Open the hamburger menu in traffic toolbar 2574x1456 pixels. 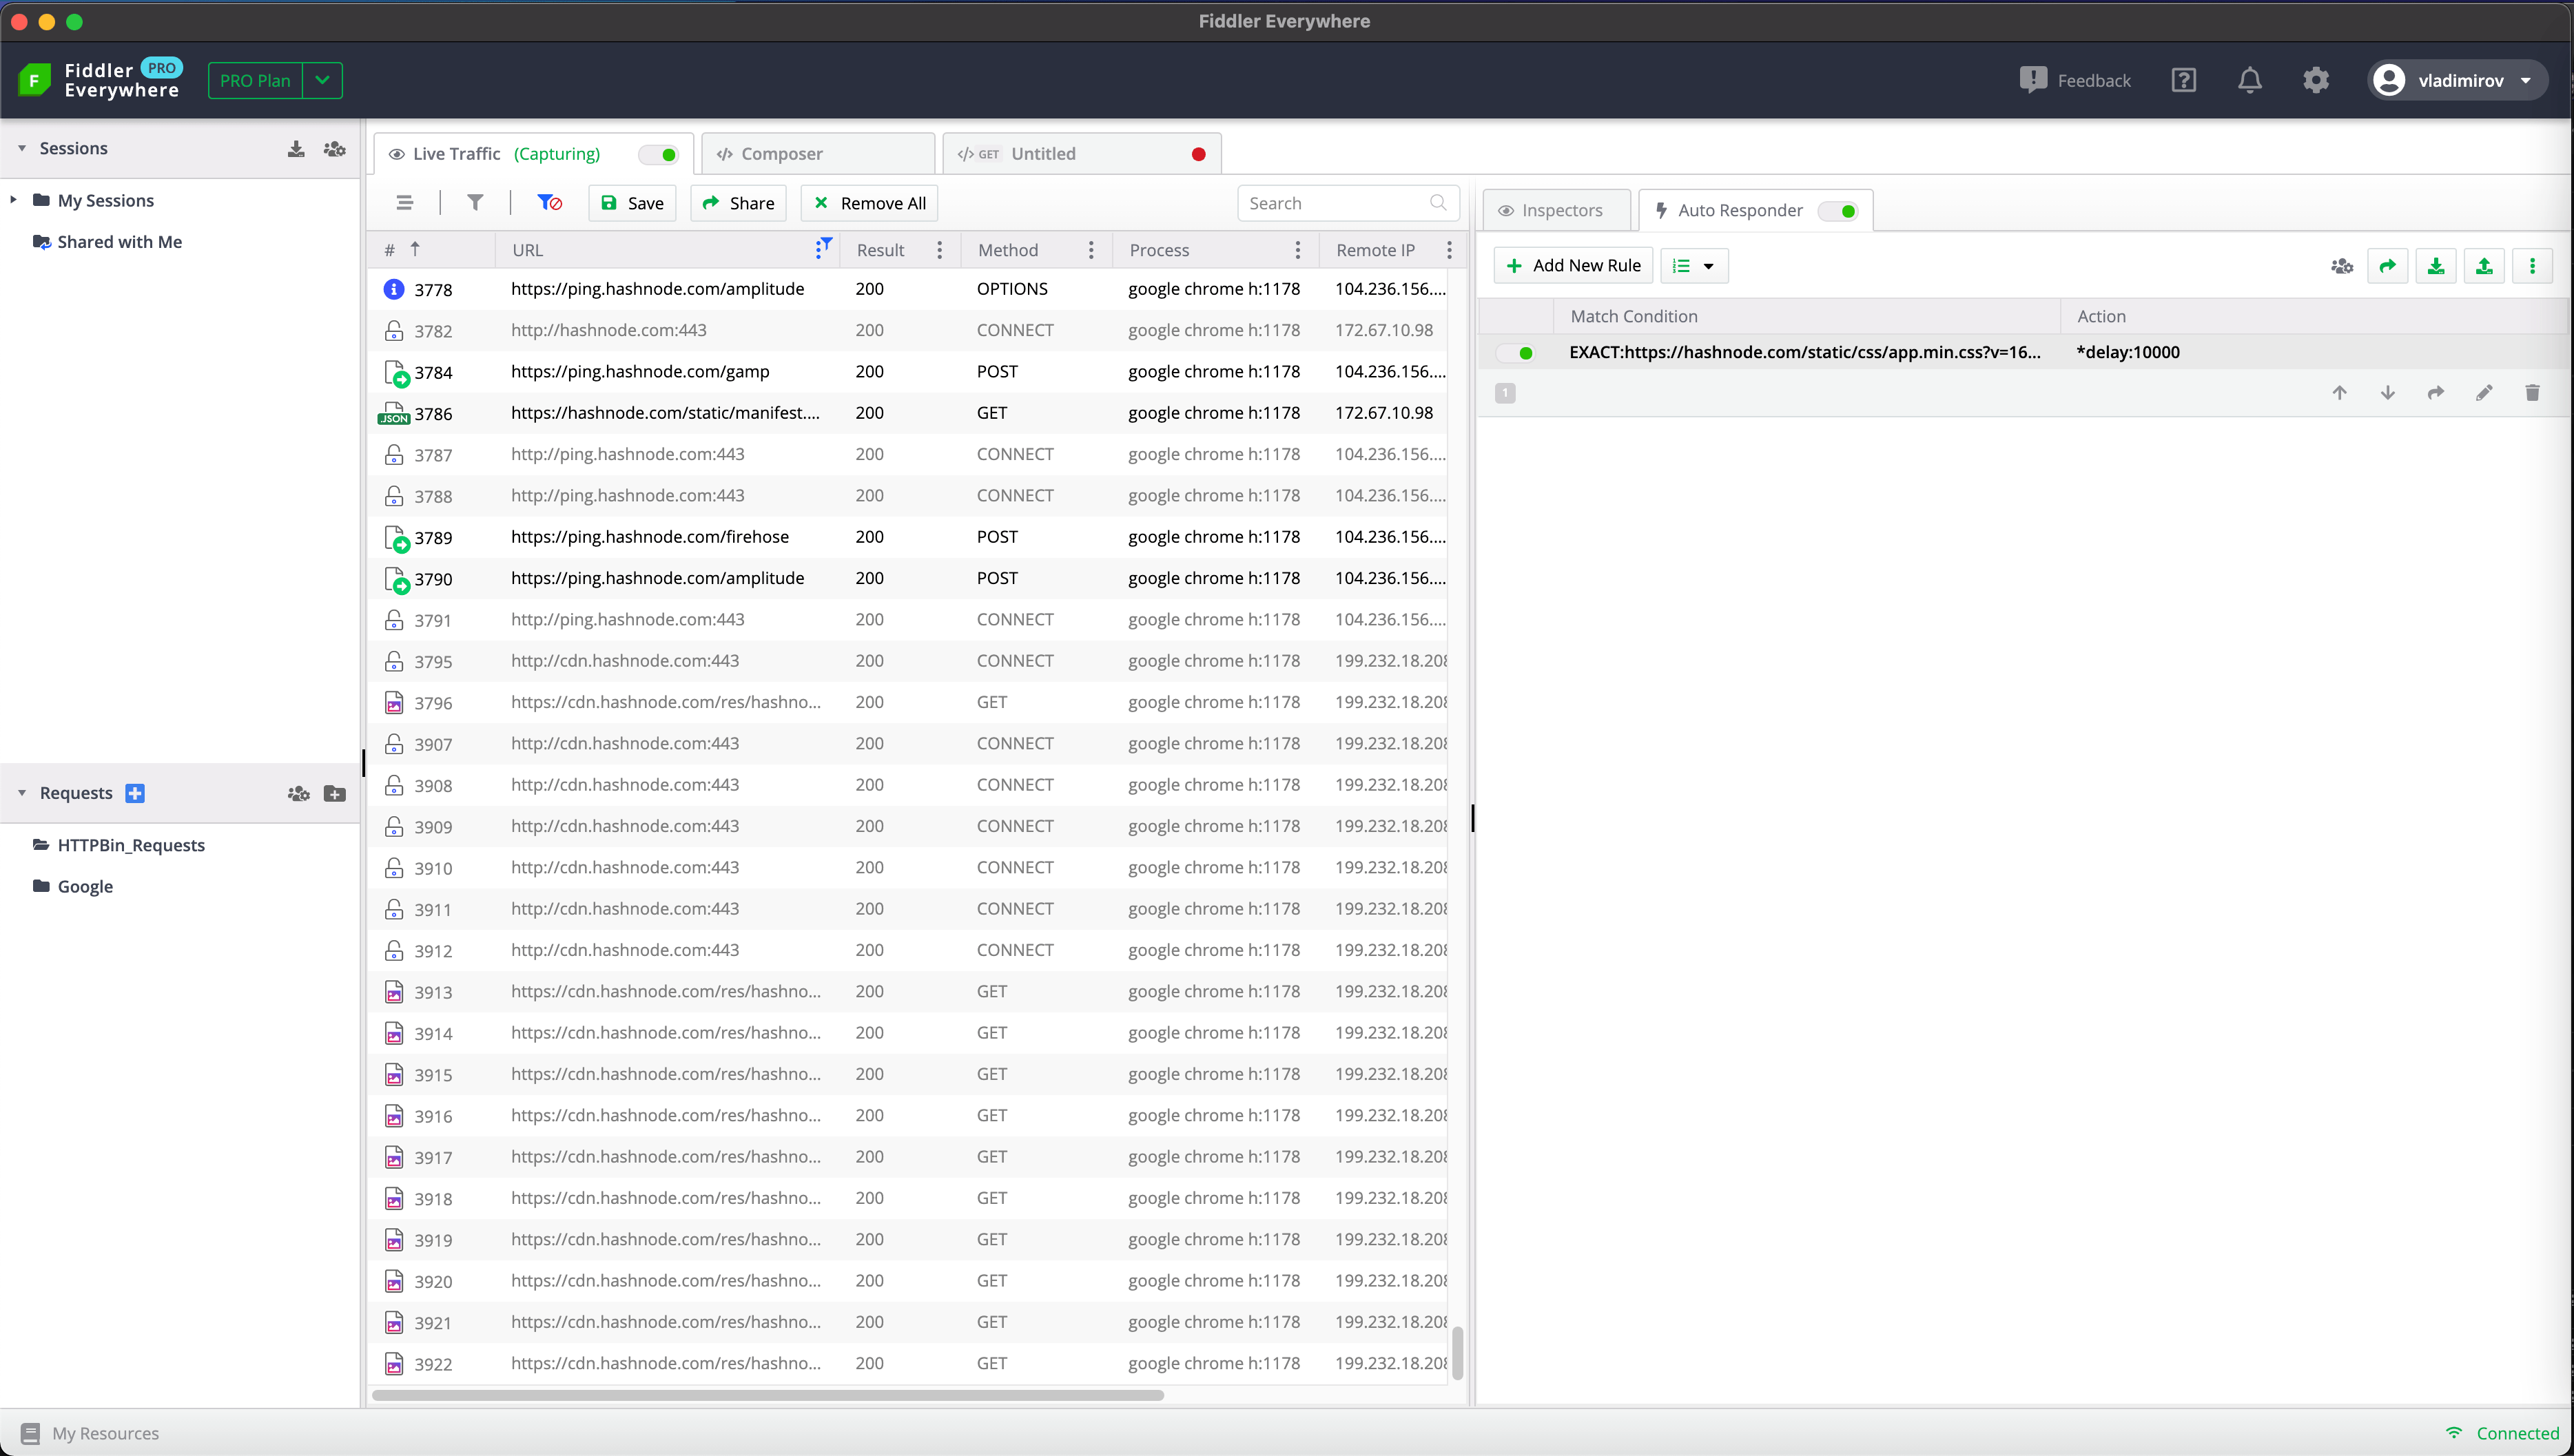pyautogui.click(x=404, y=203)
